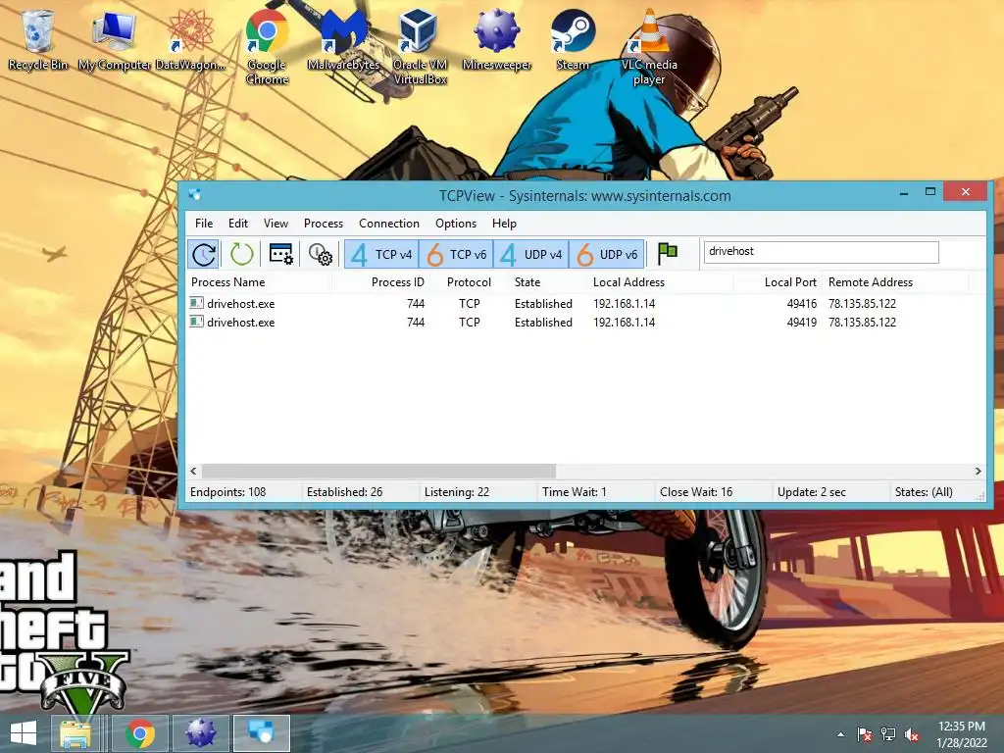Image resolution: width=1004 pixels, height=753 pixels.
Task: Open the Connection menu
Action: point(388,224)
